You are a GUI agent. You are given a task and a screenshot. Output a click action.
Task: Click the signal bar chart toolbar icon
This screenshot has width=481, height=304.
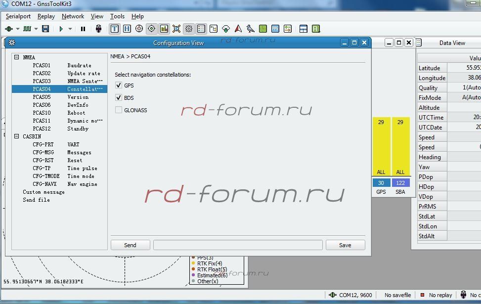[164, 29]
